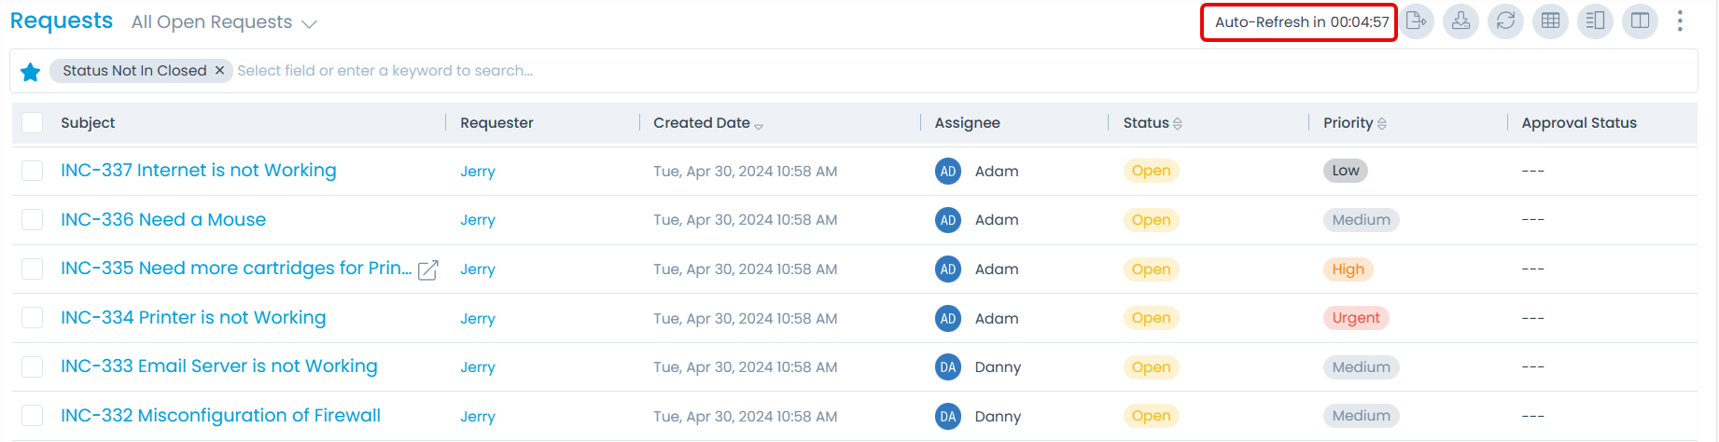Switch to grid table view icon

pos(1550,21)
